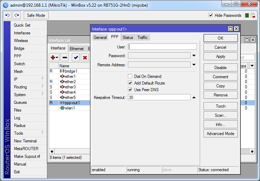Expand the IP submenu

43,79
